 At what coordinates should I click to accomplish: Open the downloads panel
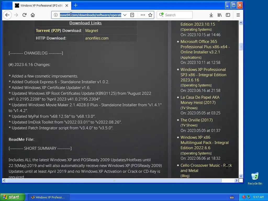211,15
